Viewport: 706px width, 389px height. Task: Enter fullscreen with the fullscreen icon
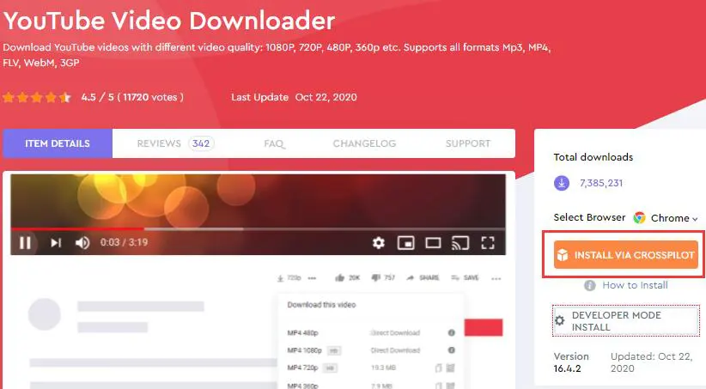click(x=488, y=243)
